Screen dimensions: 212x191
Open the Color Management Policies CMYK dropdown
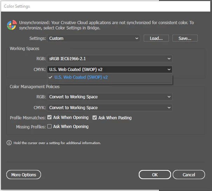[x=110, y=108]
